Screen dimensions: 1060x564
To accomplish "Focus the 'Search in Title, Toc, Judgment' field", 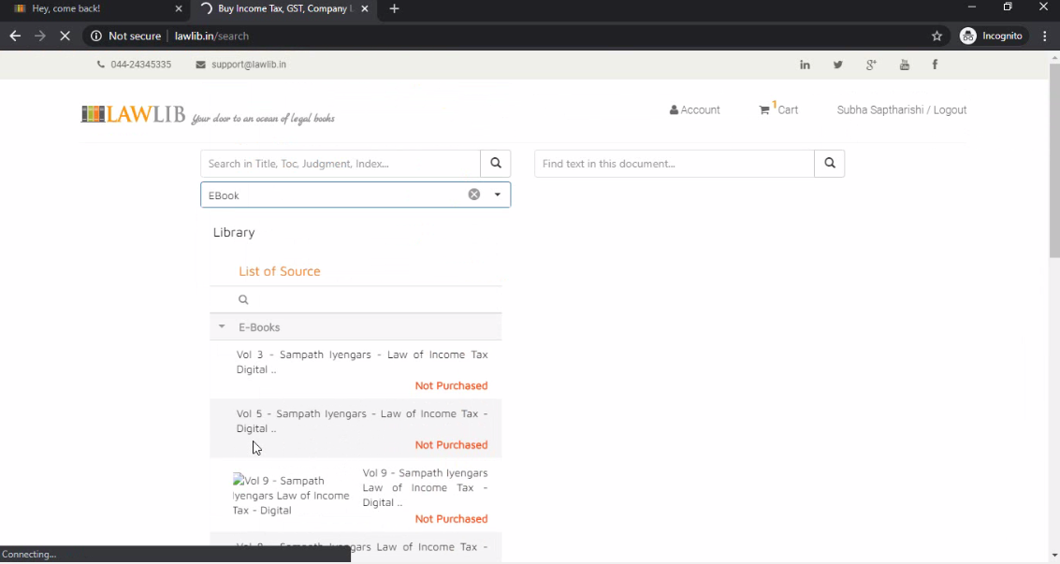I will [x=340, y=164].
